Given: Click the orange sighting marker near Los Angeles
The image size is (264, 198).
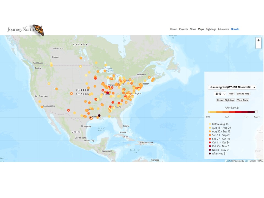Looking at the screenshot, I should 42,107.
